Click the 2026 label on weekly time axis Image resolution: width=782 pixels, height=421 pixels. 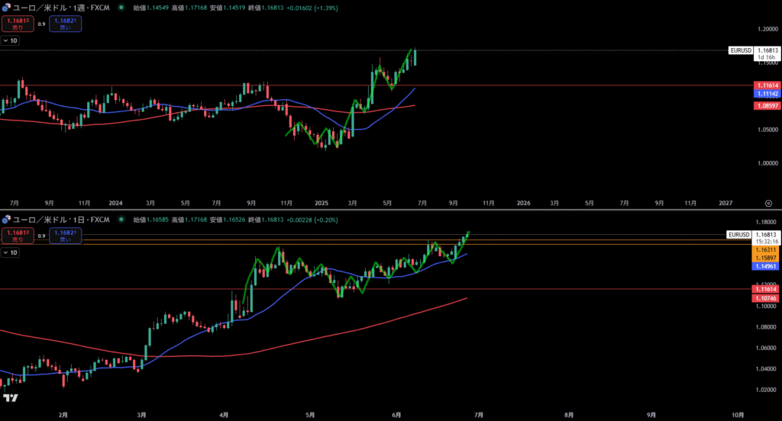click(524, 203)
